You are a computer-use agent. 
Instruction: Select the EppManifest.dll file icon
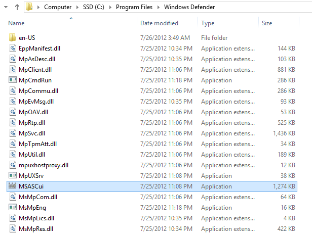tap(13, 48)
